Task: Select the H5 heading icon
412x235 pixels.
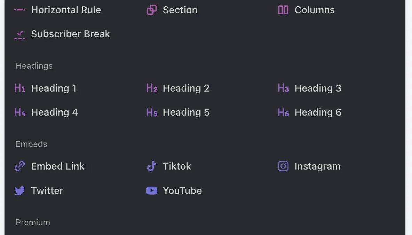Action: click(x=152, y=112)
